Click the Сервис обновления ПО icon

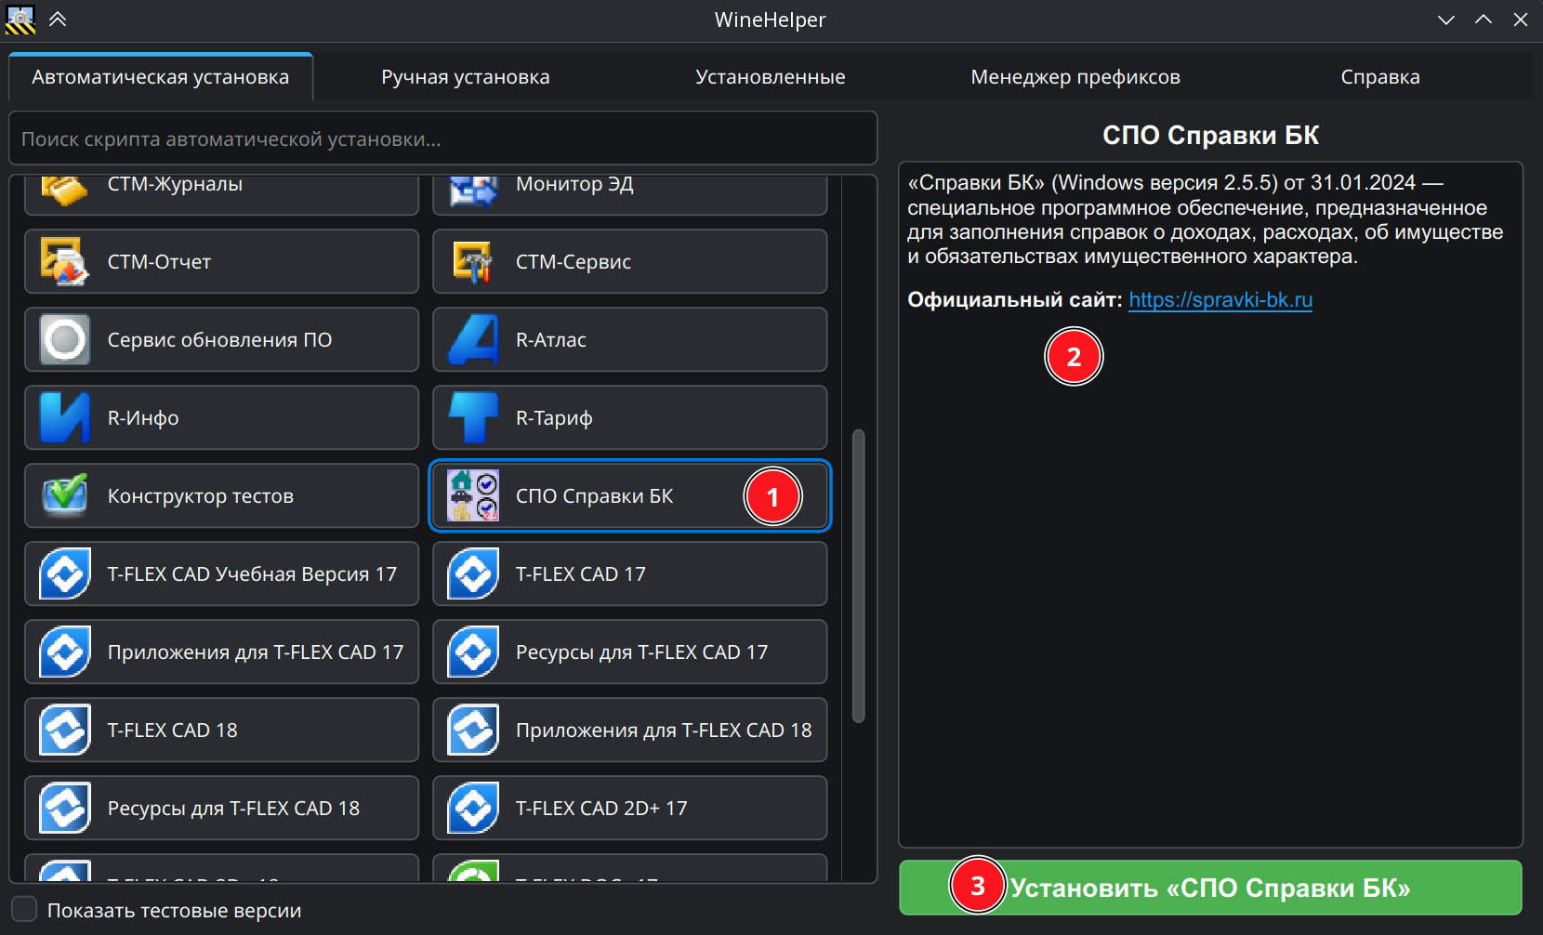point(64,340)
